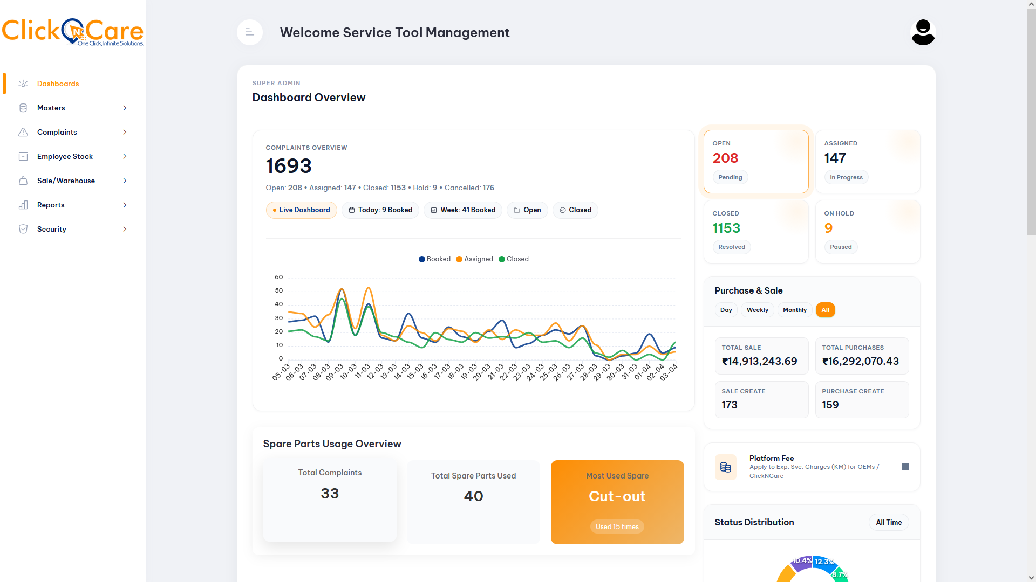
Task: Click the Resolved badge on Closed card
Action: click(x=732, y=247)
